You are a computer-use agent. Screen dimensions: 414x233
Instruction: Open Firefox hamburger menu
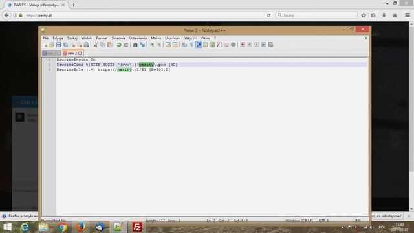pos(408,16)
